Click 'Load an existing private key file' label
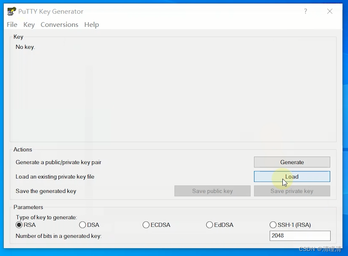348x256 pixels. tap(55, 177)
